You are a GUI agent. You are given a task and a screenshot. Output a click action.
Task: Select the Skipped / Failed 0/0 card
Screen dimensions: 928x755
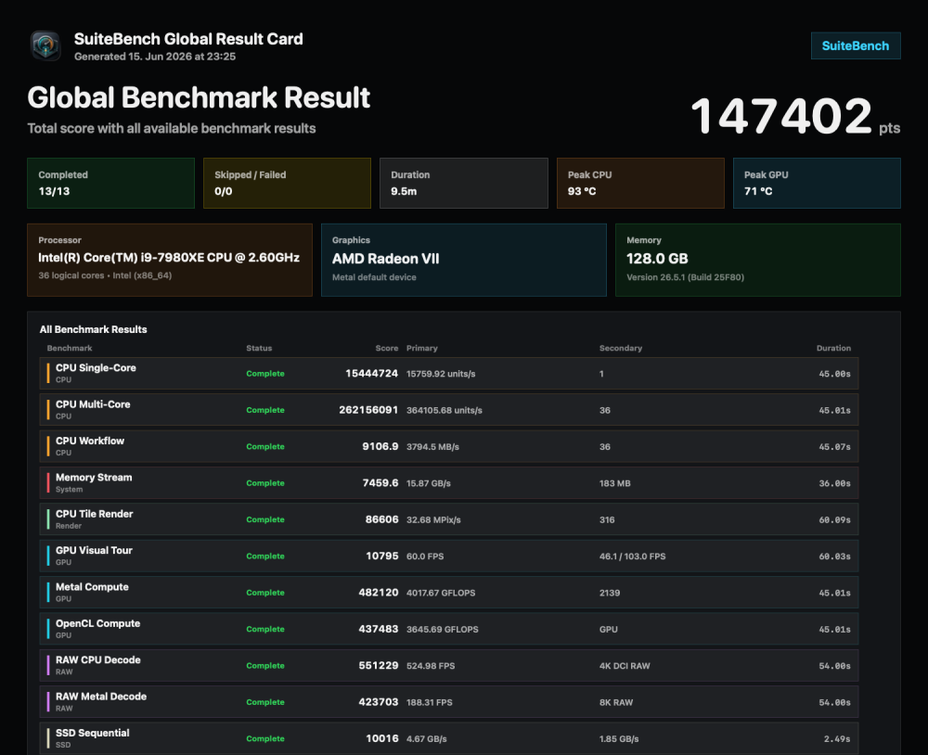[x=287, y=183]
